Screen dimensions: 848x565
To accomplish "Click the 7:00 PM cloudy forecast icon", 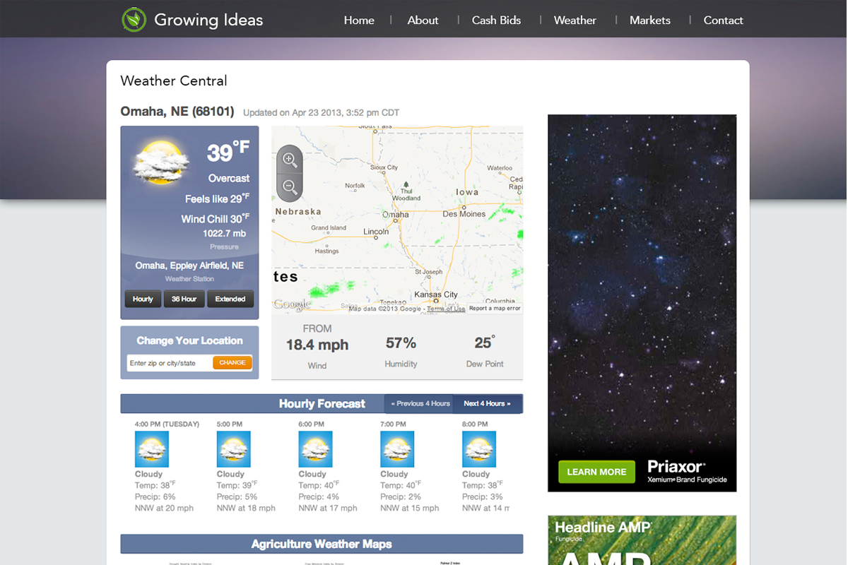I will tap(397, 449).
